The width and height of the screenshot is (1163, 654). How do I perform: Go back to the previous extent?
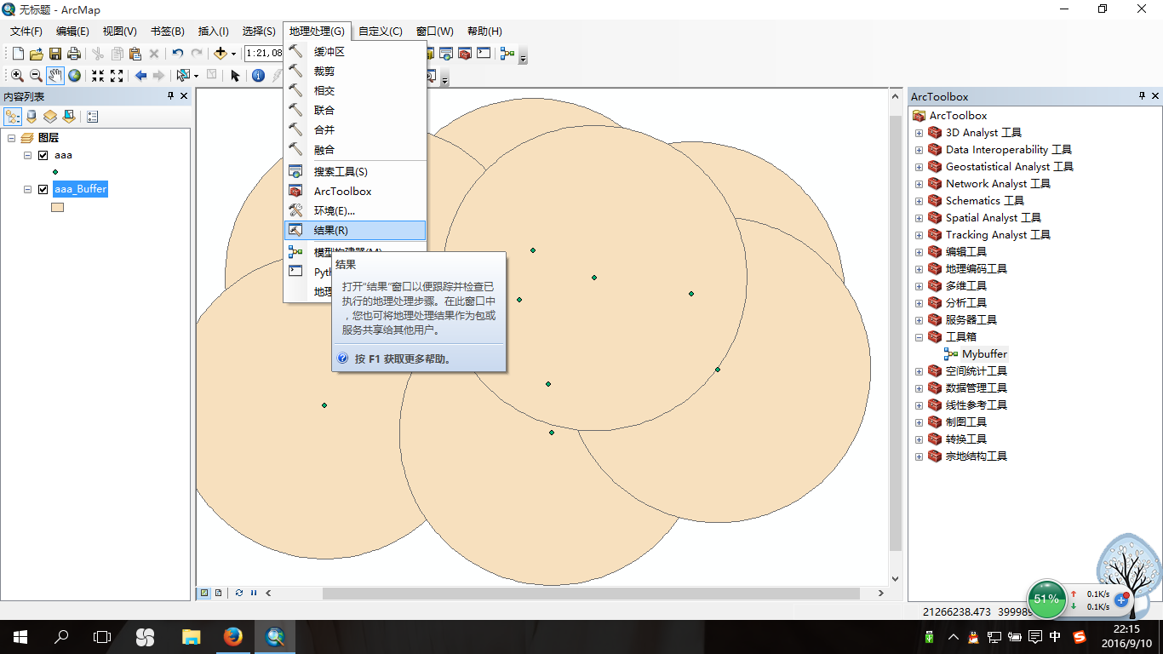(140, 76)
